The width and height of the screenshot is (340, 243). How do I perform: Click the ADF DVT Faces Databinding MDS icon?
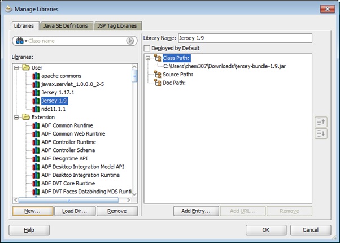coord(36,192)
